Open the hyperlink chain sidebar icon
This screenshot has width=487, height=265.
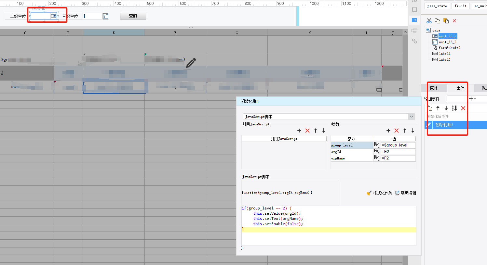tap(414, 41)
